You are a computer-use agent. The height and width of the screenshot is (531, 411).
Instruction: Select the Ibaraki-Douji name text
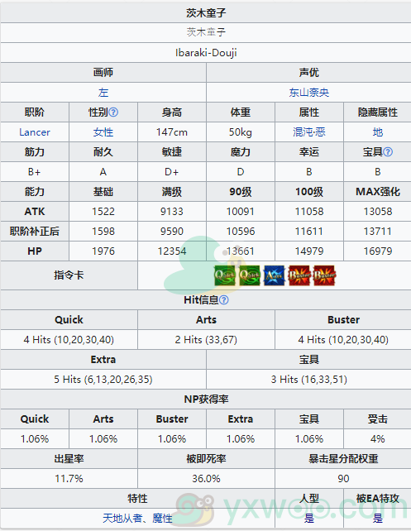[x=206, y=52]
